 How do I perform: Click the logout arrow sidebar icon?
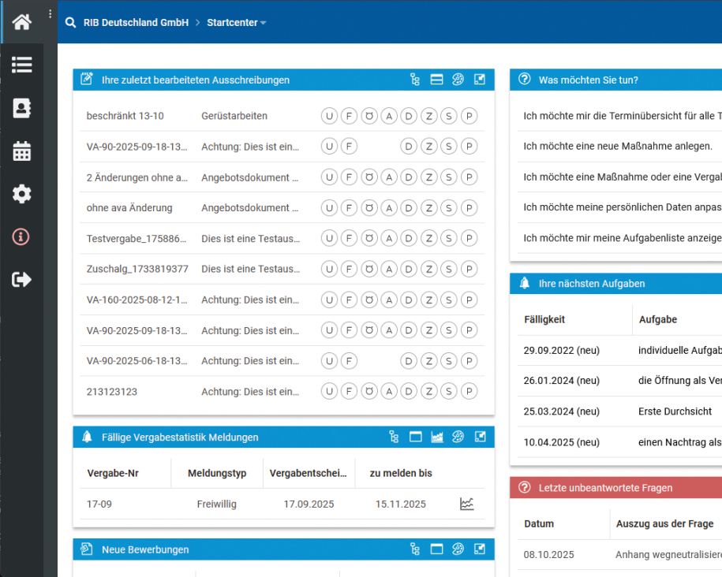[22, 279]
